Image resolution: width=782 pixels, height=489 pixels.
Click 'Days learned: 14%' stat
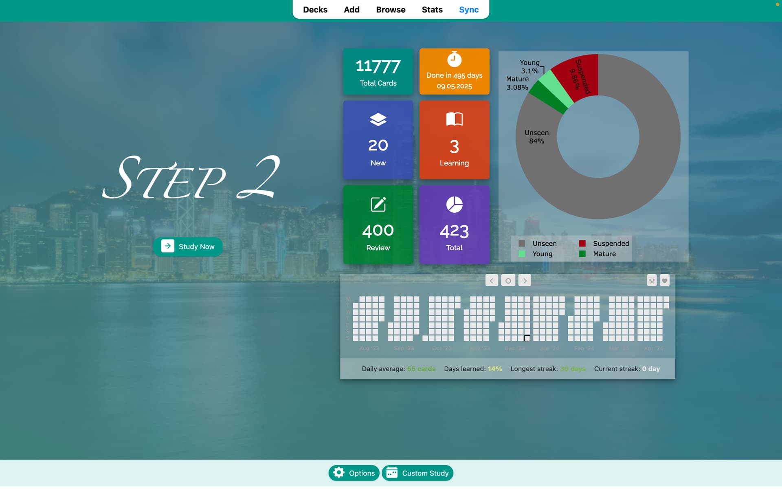tap(473, 369)
